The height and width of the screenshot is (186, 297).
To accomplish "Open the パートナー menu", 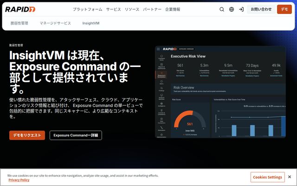I will [152, 9].
